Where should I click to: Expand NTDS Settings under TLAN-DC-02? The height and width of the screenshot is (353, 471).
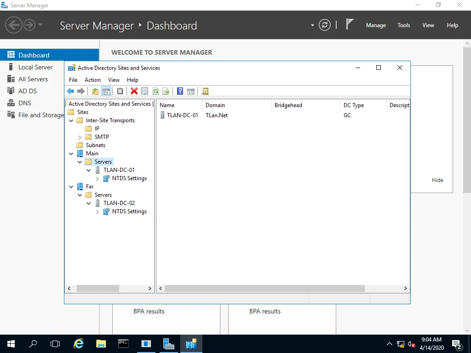click(98, 212)
